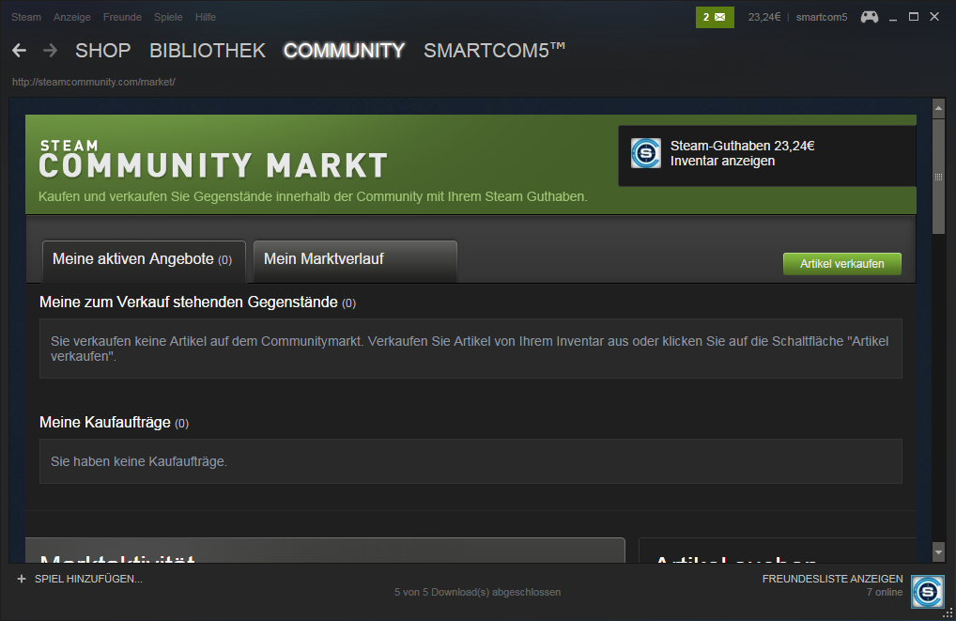
Task: Open the Freunde menu
Action: click(x=122, y=17)
